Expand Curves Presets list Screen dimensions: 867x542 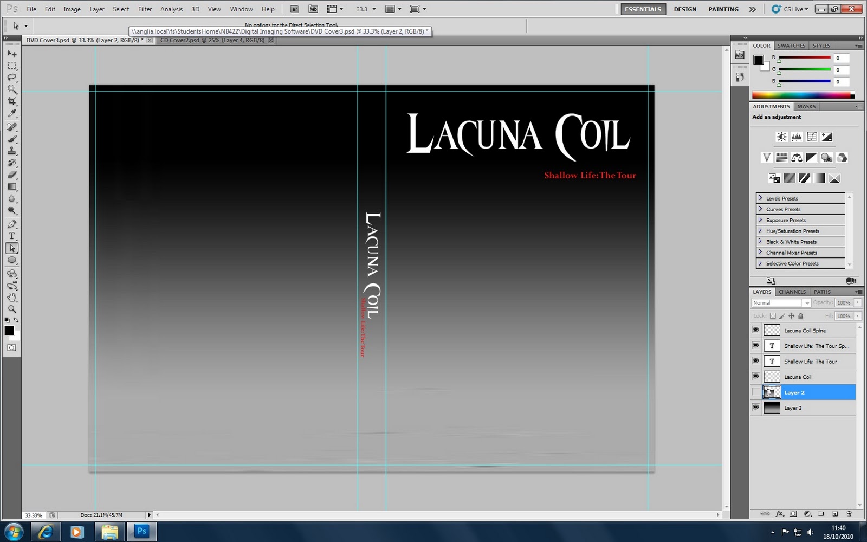[760, 209]
